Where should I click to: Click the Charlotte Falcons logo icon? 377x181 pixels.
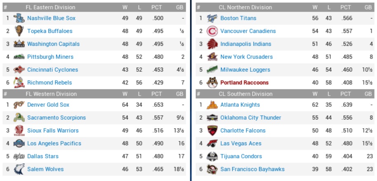point(212,131)
